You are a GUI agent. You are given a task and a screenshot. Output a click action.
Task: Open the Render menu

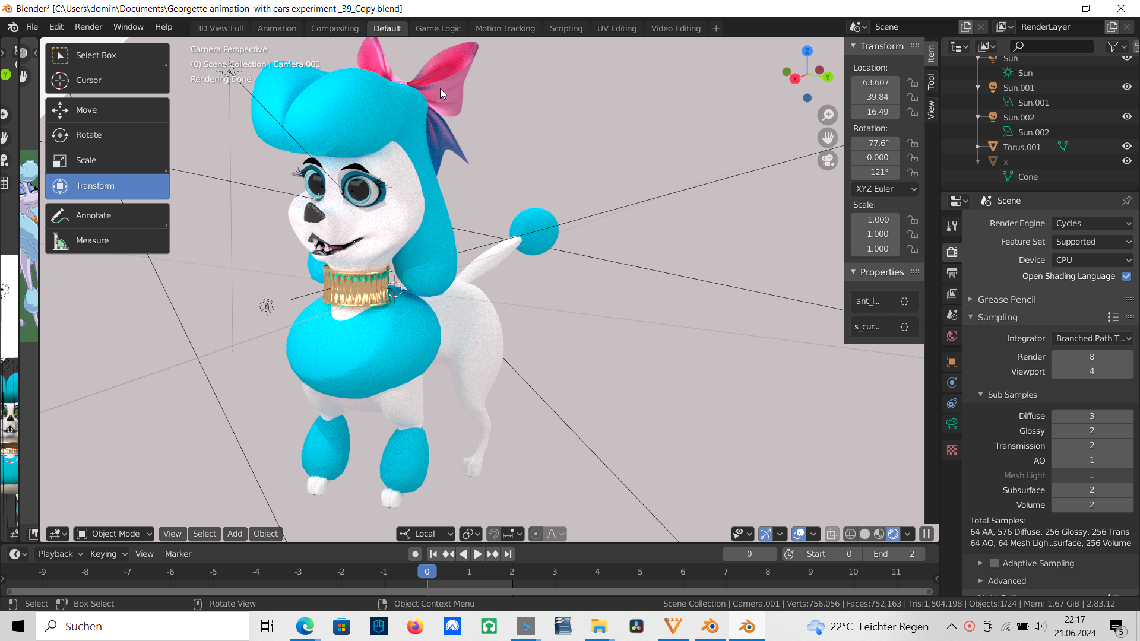(88, 27)
